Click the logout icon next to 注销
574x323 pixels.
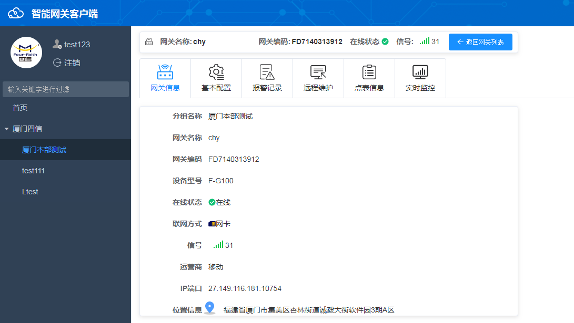[x=57, y=62]
